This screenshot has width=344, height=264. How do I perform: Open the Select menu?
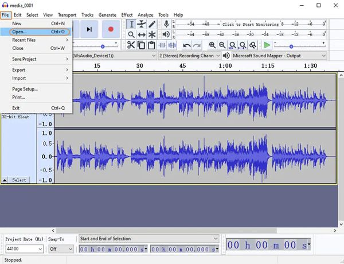coord(32,15)
